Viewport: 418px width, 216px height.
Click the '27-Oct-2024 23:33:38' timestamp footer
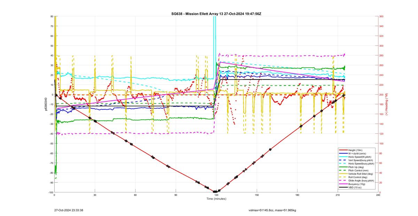[x=69, y=210]
